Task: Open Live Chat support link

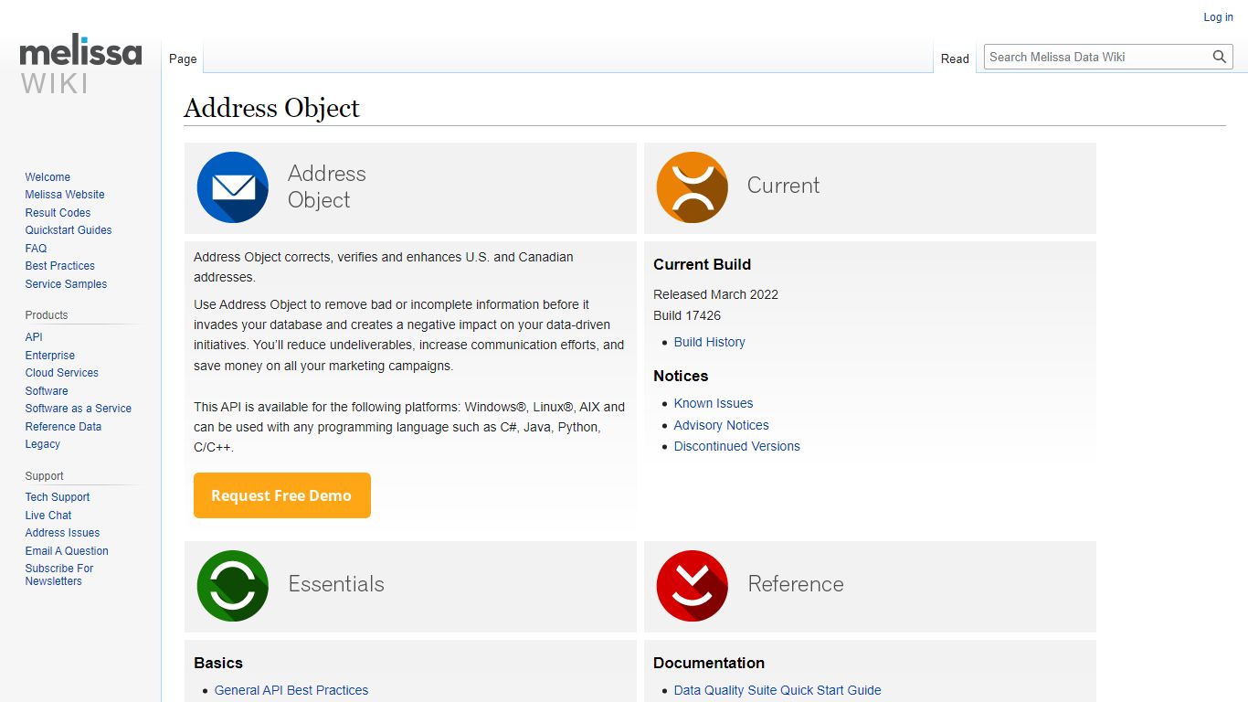Action: pos(48,516)
